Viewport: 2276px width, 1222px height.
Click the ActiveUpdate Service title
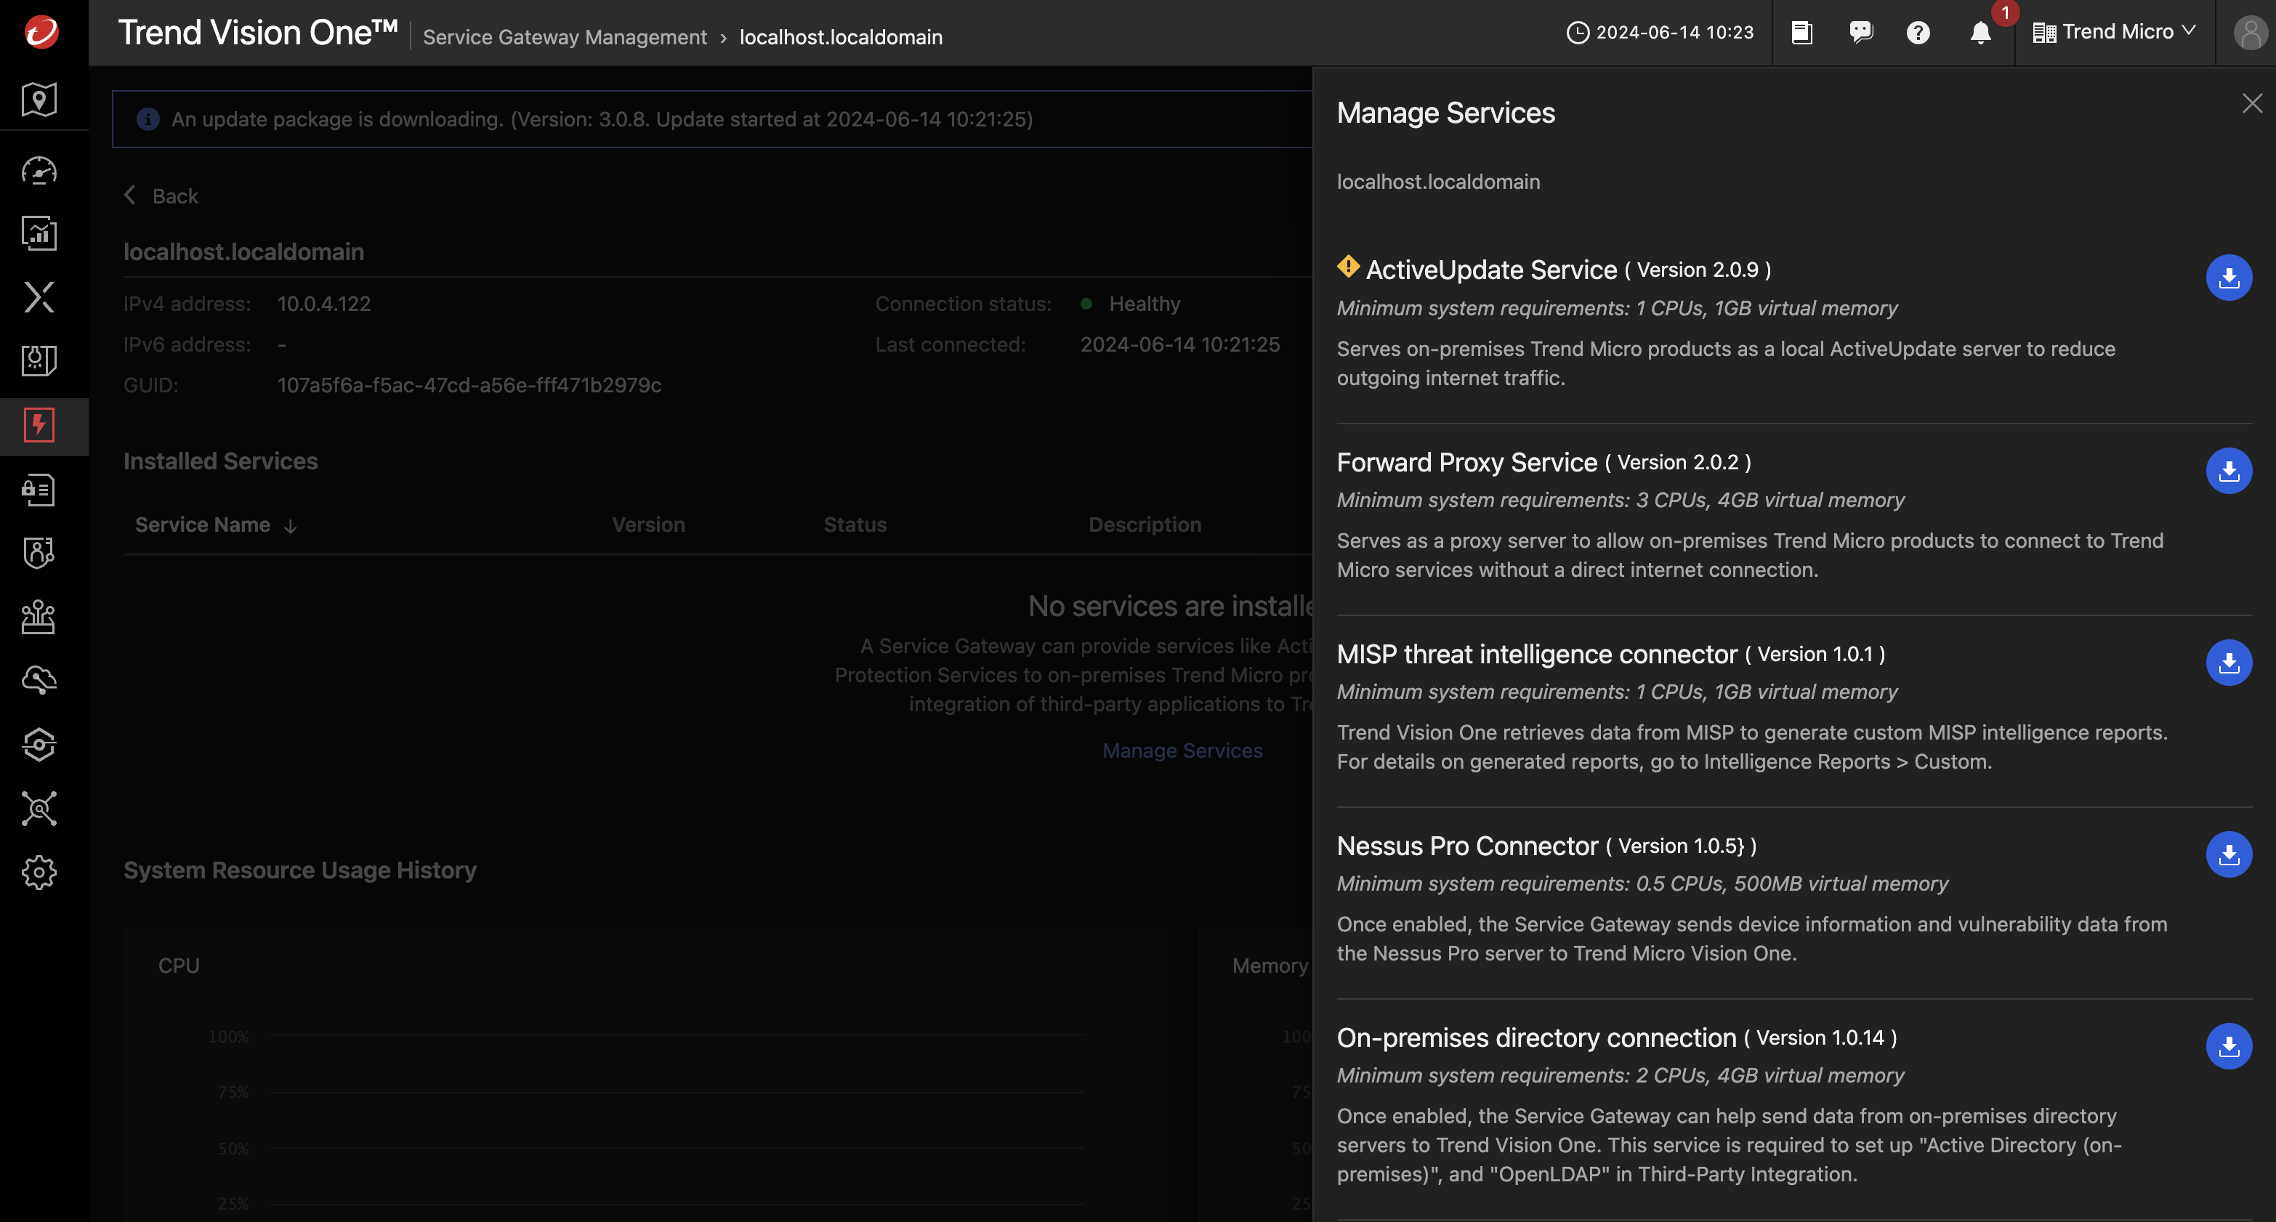pyautogui.click(x=1490, y=270)
